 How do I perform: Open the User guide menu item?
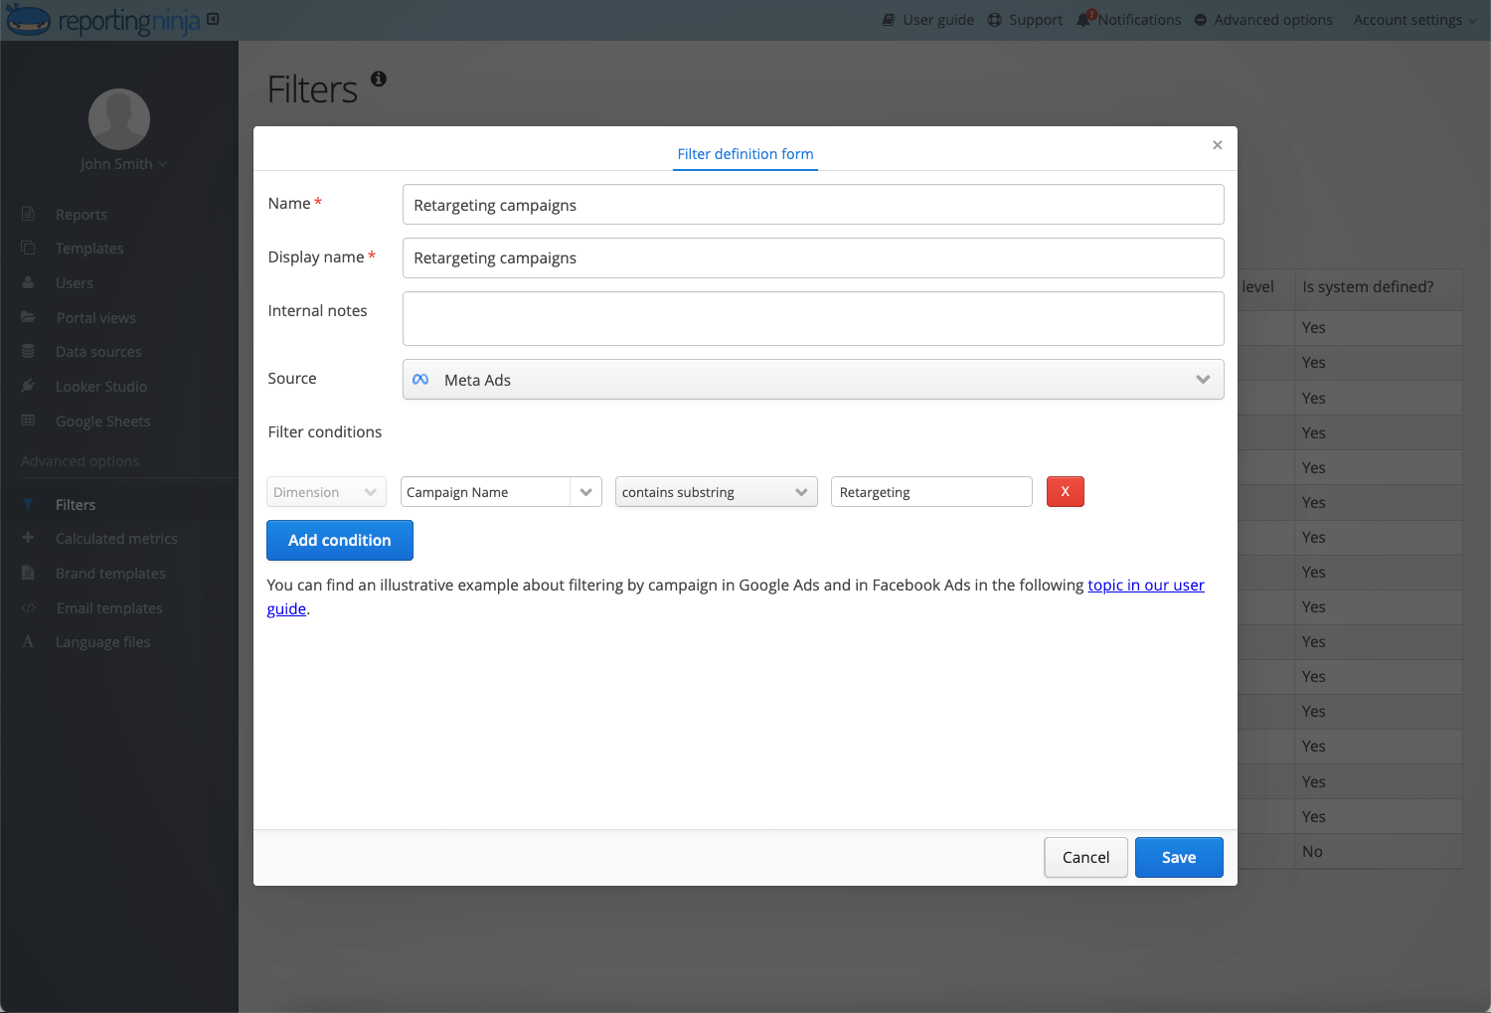click(x=927, y=19)
